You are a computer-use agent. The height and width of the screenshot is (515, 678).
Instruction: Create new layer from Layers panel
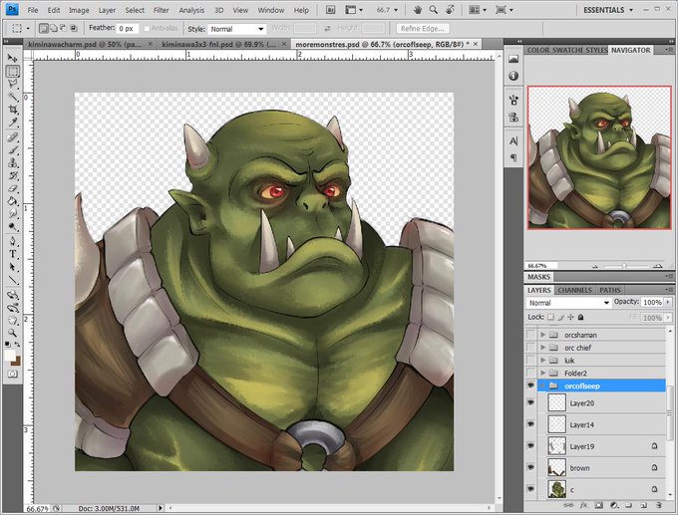(644, 505)
